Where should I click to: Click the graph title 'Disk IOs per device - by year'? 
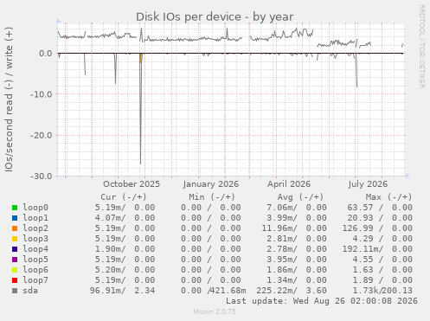point(215,17)
